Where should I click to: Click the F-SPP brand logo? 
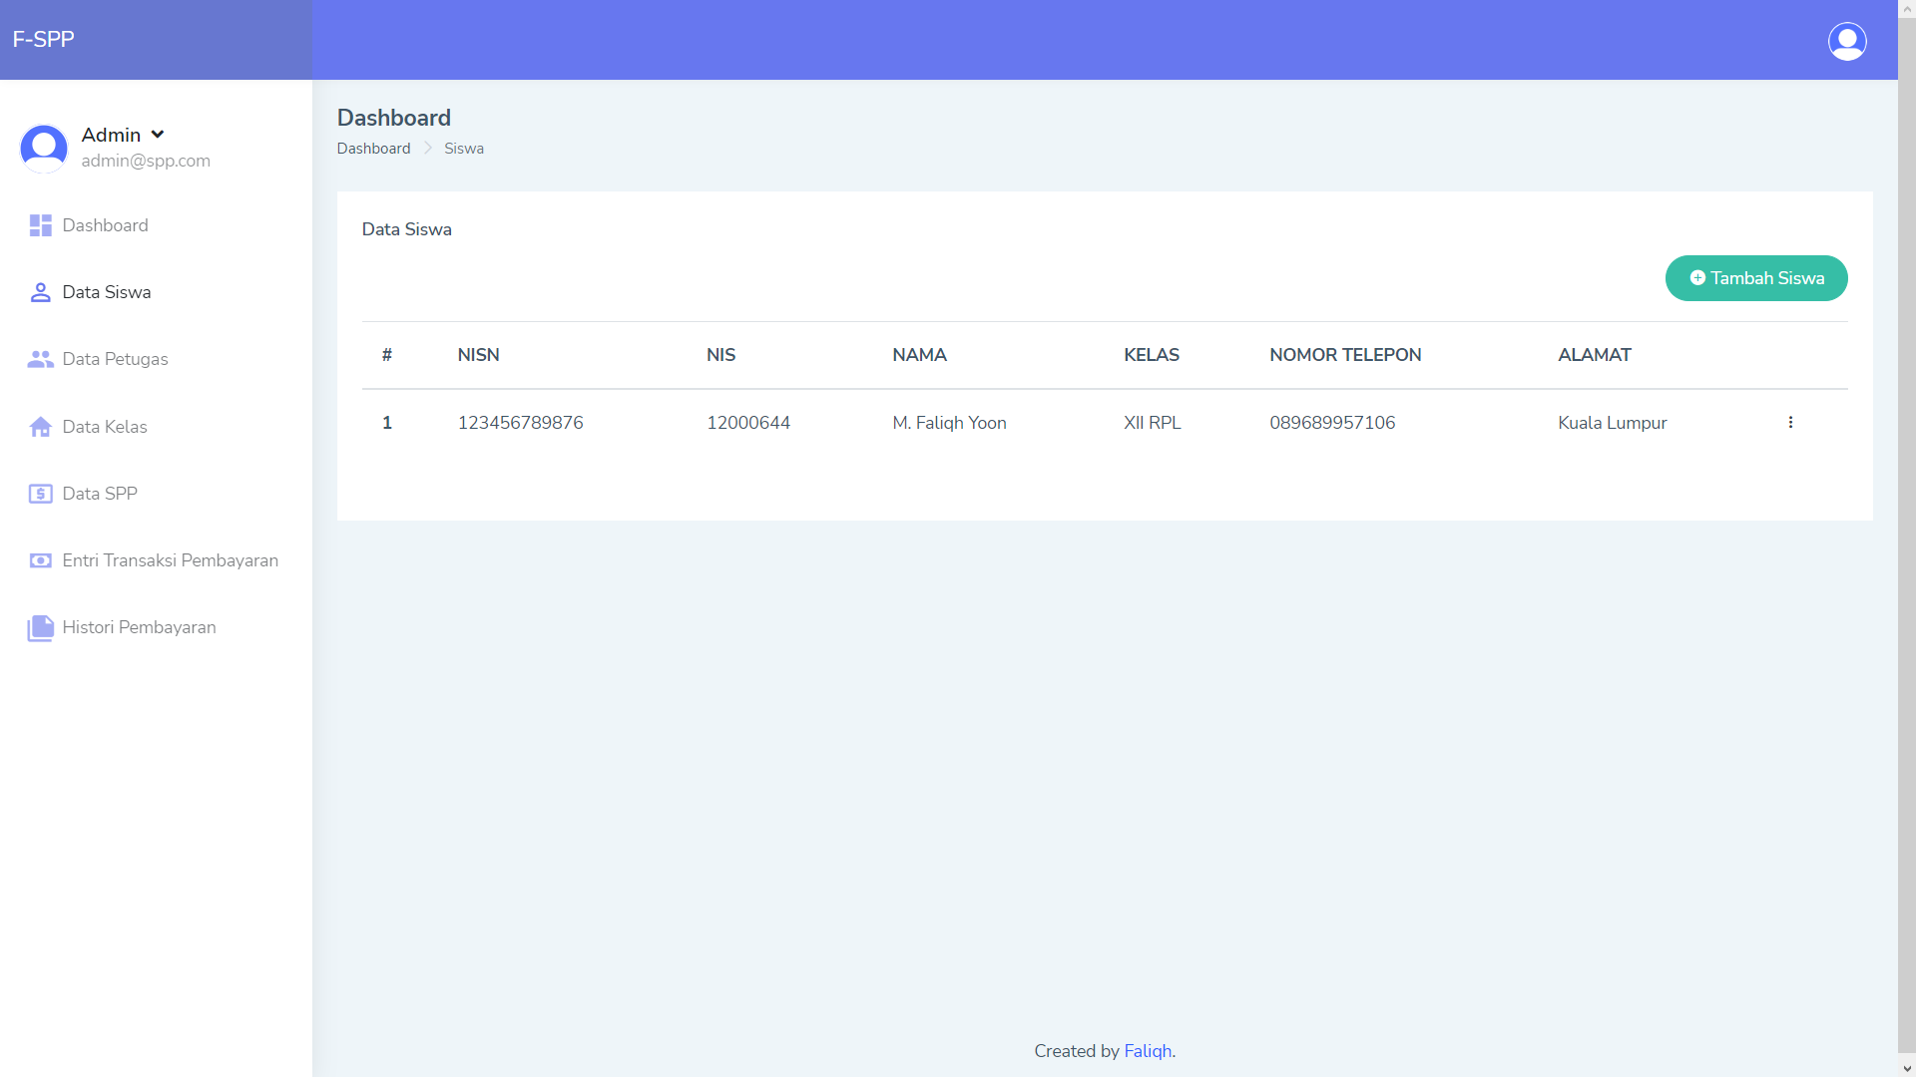(x=44, y=40)
